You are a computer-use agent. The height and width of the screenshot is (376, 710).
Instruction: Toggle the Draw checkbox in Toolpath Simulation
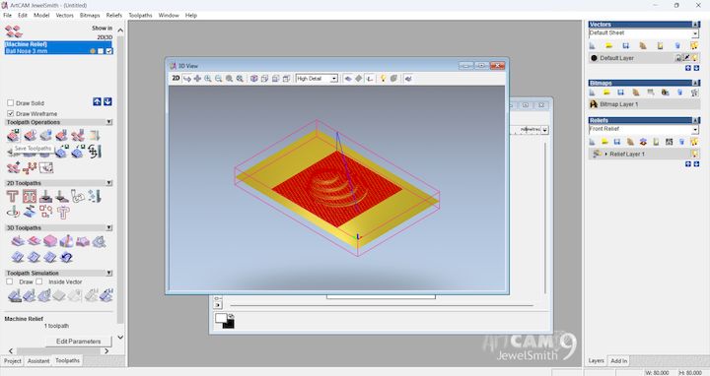click(10, 282)
